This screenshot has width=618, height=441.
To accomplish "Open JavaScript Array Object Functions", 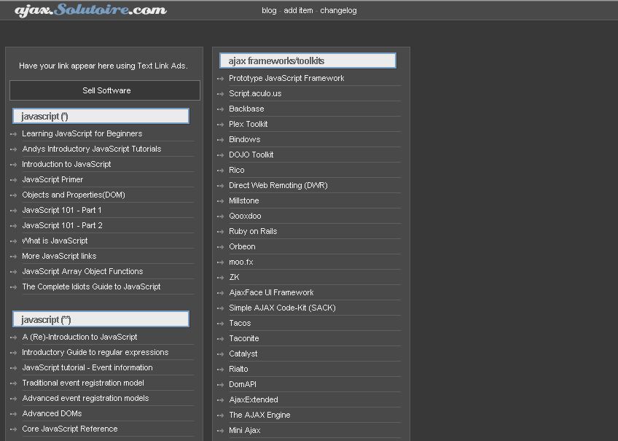I will coord(82,272).
